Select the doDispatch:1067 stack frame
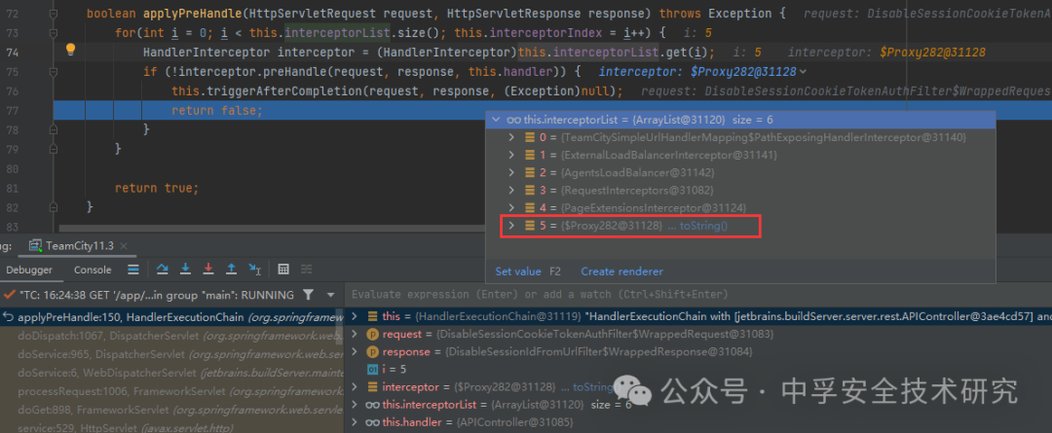Image resolution: width=1052 pixels, height=433 pixels. [x=171, y=335]
